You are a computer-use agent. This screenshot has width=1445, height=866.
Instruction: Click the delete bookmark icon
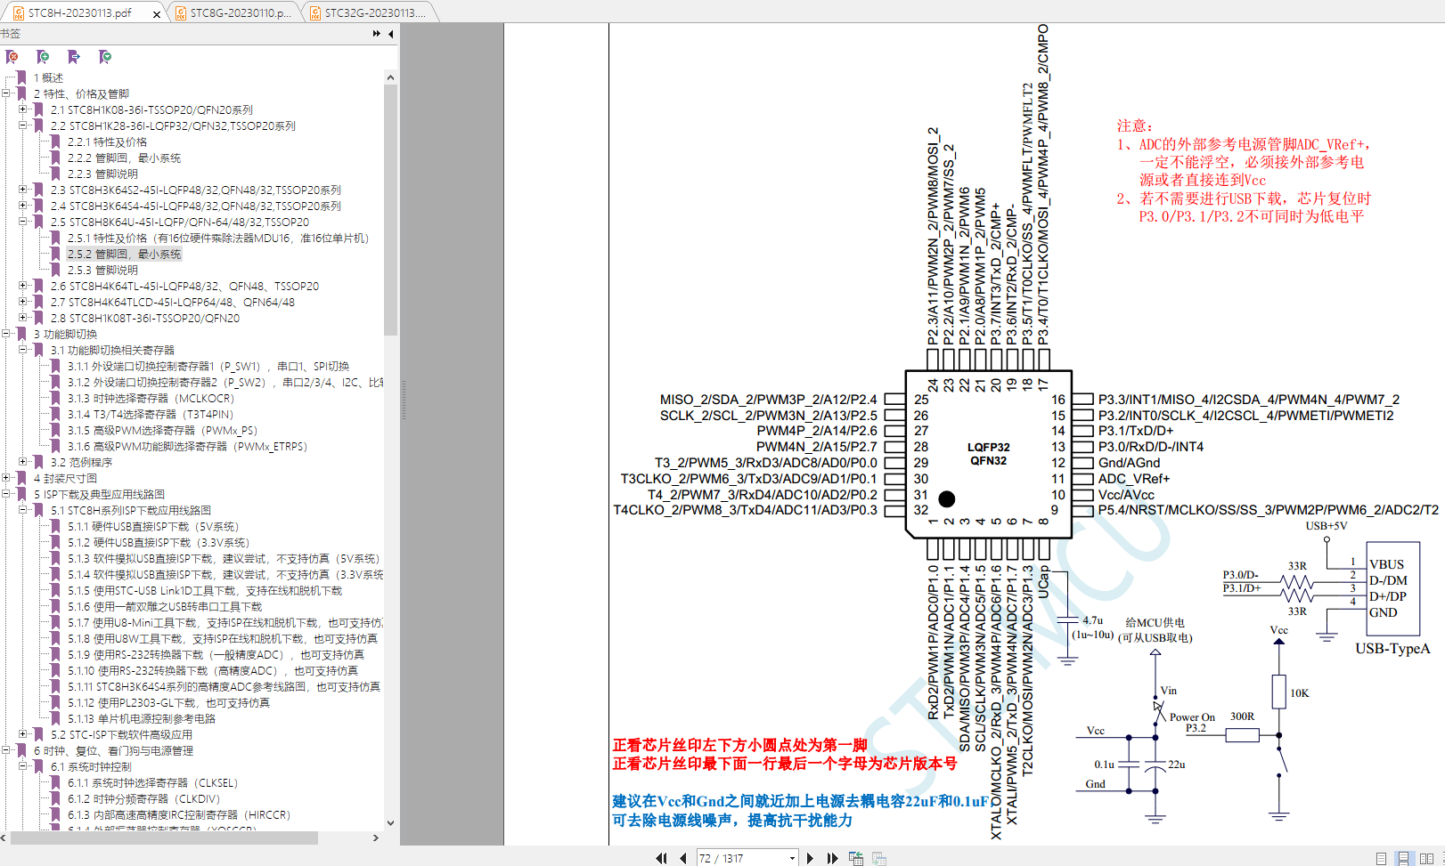pyautogui.click(x=12, y=57)
